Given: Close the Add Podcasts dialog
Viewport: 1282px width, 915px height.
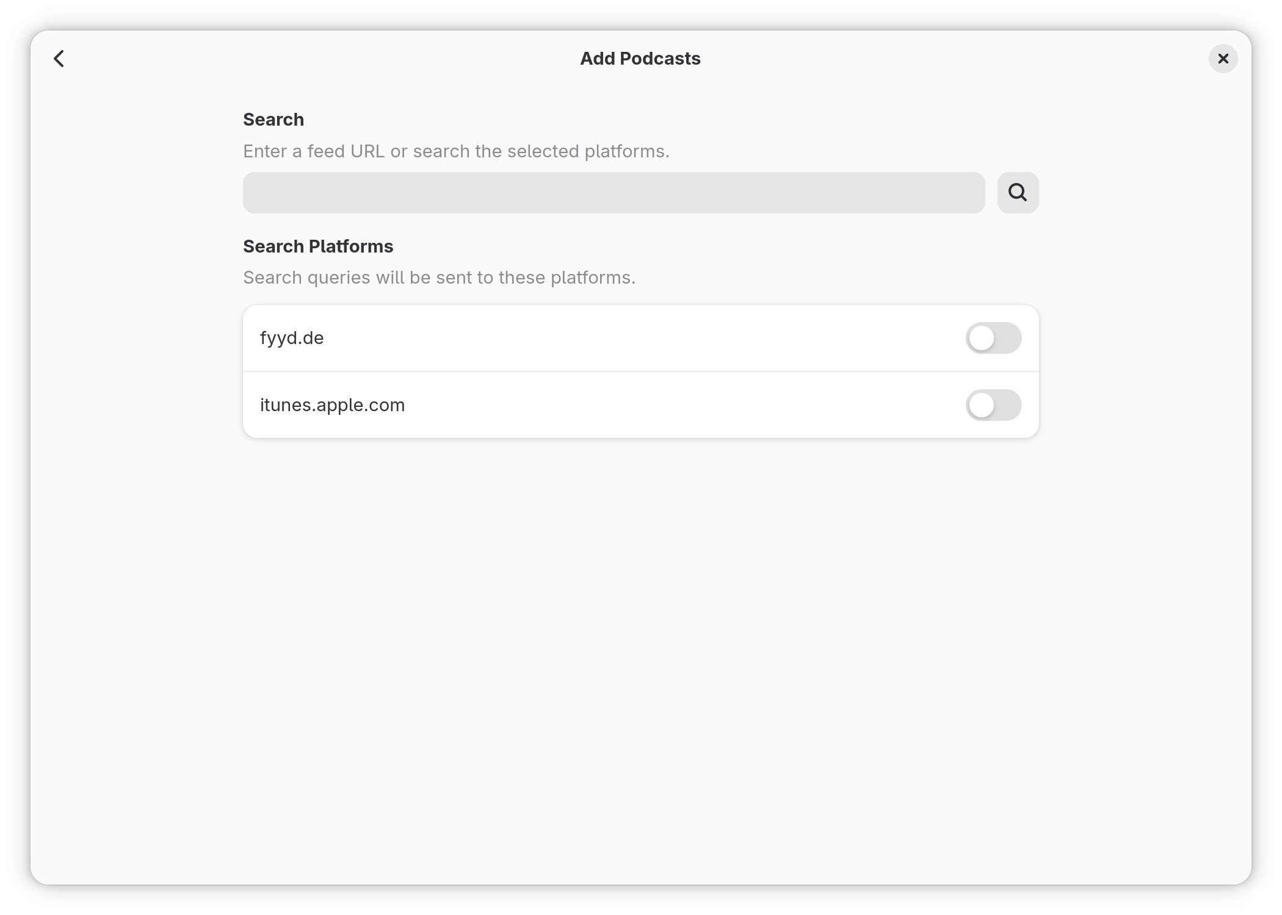Looking at the screenshot, I should (x=1223, y=59).
